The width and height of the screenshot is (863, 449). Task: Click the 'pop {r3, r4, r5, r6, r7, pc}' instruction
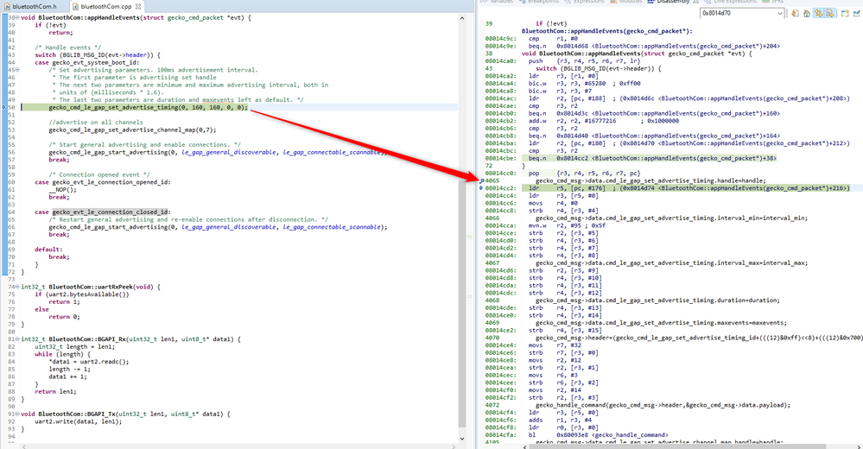tap(584, 173)
